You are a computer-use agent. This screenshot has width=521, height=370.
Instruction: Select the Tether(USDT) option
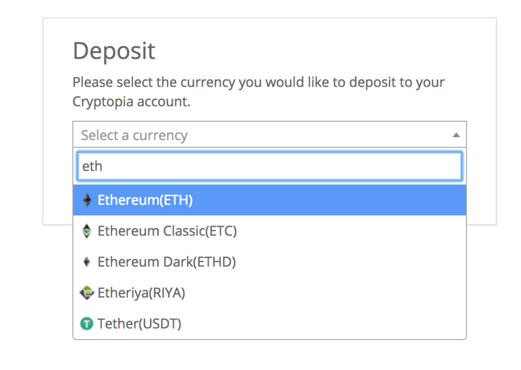coord(270,324)
